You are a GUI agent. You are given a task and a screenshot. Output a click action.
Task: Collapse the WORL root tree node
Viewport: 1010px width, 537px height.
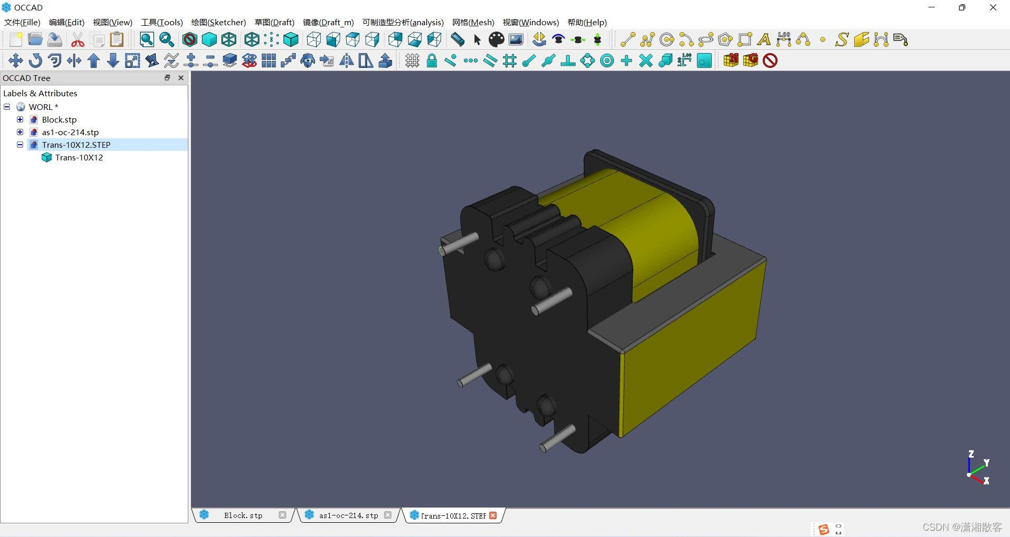point(7,107)
